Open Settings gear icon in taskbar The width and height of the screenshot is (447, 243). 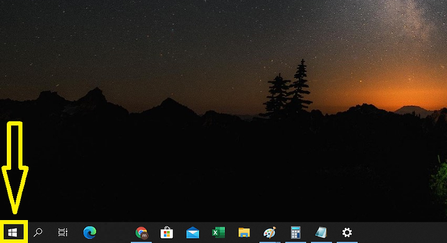[x=347, y=232]
